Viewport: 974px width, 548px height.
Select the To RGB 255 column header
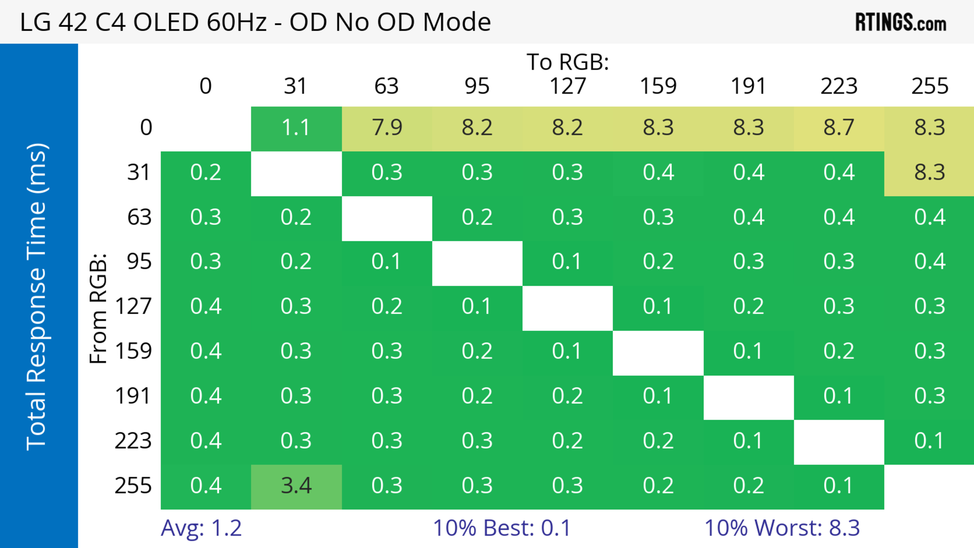(929, 86)
